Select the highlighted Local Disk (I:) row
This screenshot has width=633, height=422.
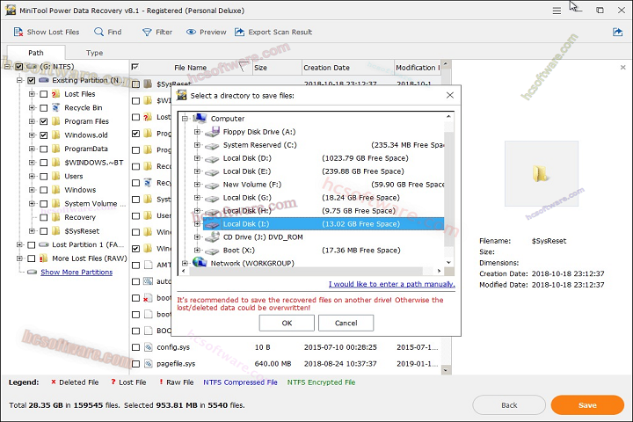324,224
